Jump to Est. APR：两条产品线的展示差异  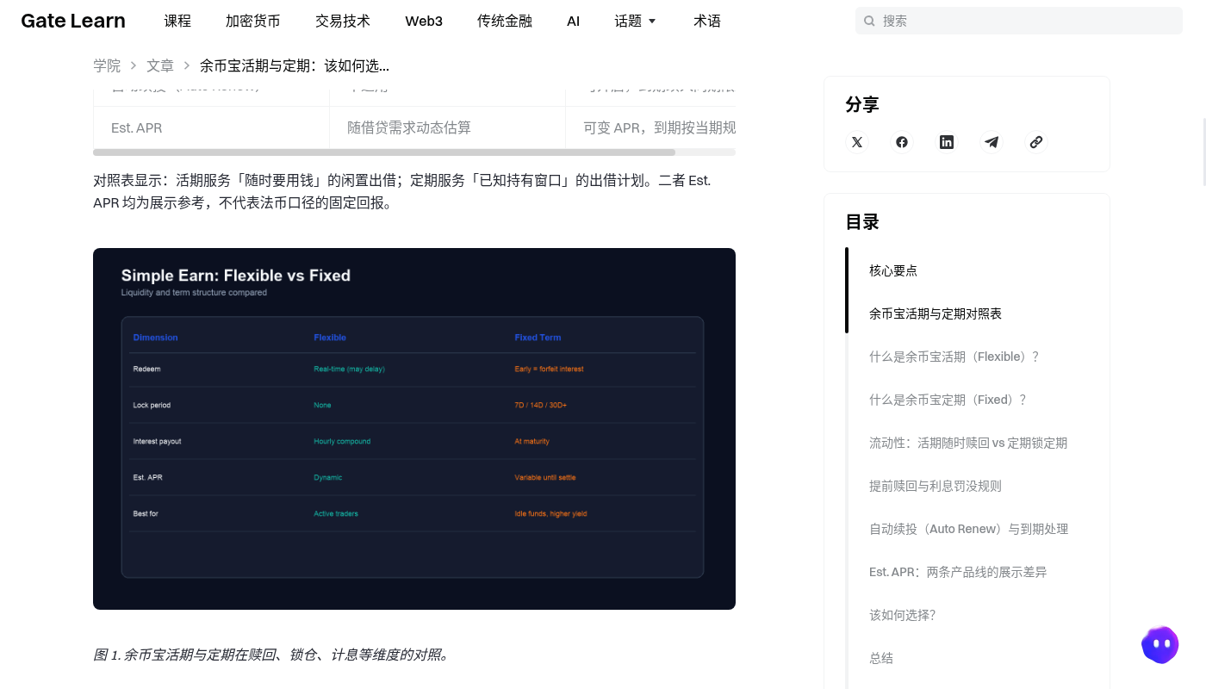(958, 572)
